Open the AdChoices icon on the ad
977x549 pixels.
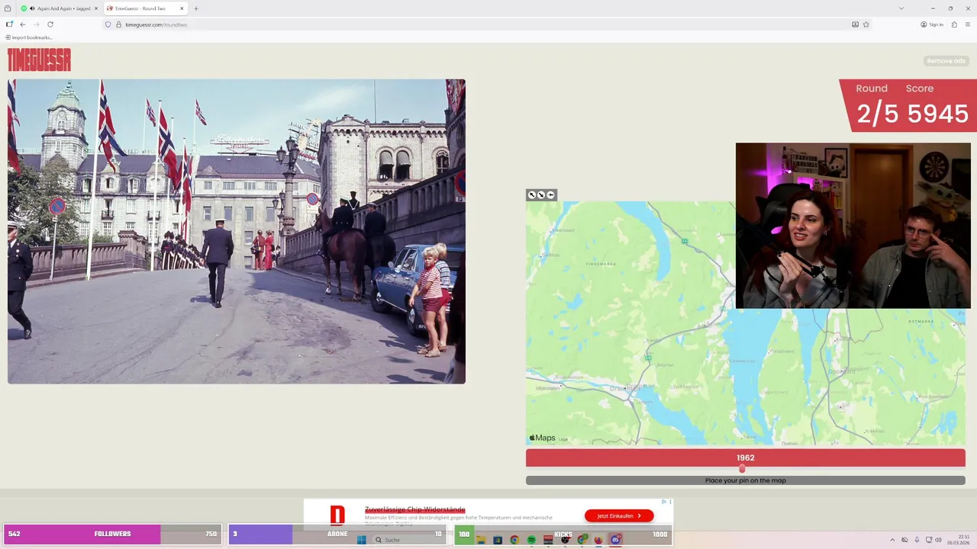click(x=665, y=502)
